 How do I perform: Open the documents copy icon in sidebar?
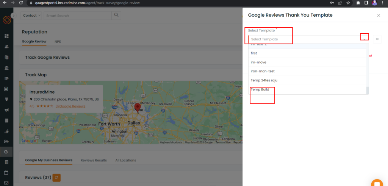click(7, 57)
